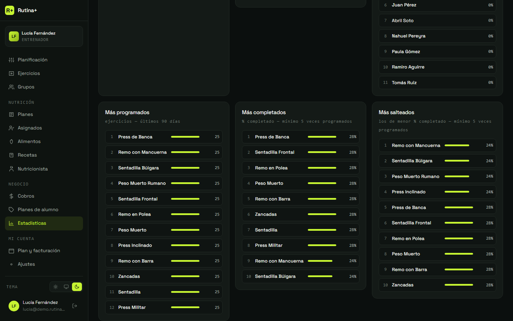Image resolution: width=513 pixels, height=321 pixels.
Task: Switch to the system theme
Action: pos(66,287)
